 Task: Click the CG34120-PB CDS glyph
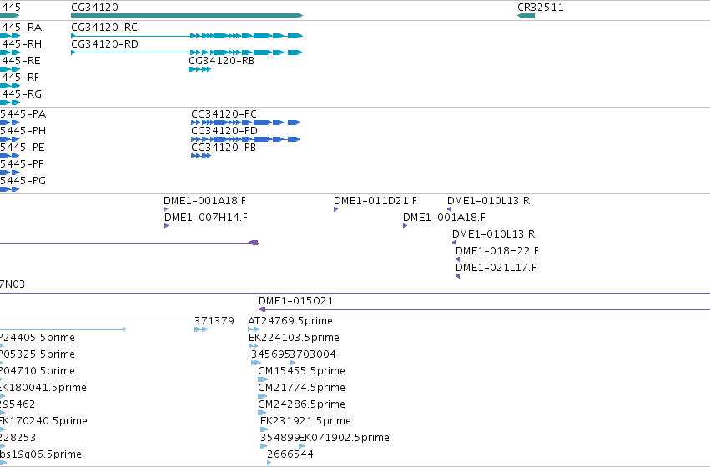tap(201, 156)
